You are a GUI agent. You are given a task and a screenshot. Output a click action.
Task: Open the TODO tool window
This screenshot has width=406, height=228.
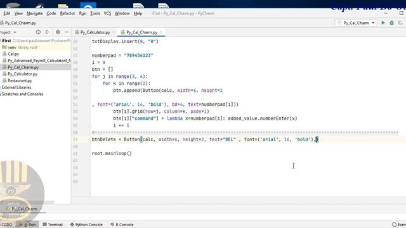[x=6, y=225]
